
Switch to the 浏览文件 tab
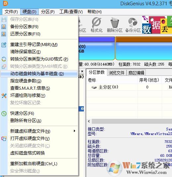click(x=116, y=73)
